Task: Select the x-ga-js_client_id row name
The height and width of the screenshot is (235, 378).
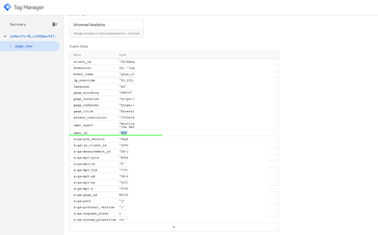Action: (x=90, y=145)
